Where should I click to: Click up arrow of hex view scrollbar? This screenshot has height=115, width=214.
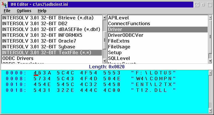point(210,73)
